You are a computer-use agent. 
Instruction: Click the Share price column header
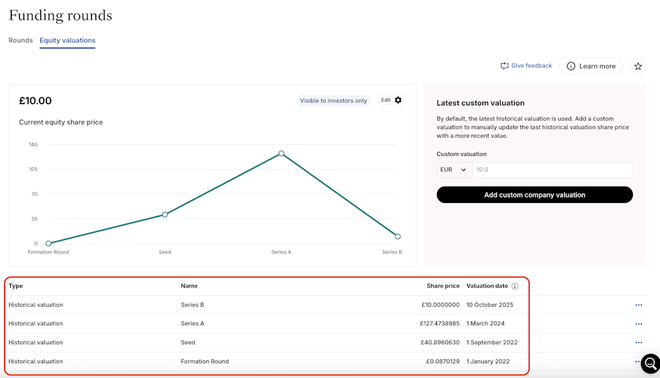443,286
